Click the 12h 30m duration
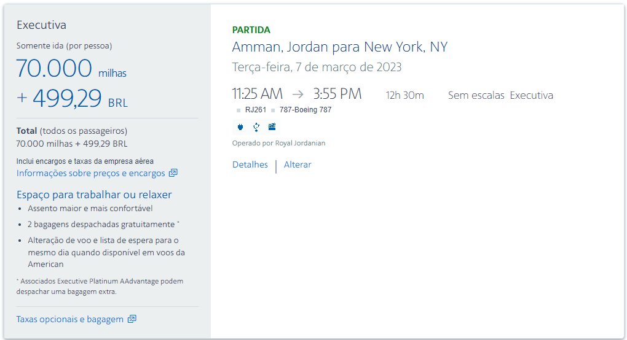 click(x=404, y=95)
